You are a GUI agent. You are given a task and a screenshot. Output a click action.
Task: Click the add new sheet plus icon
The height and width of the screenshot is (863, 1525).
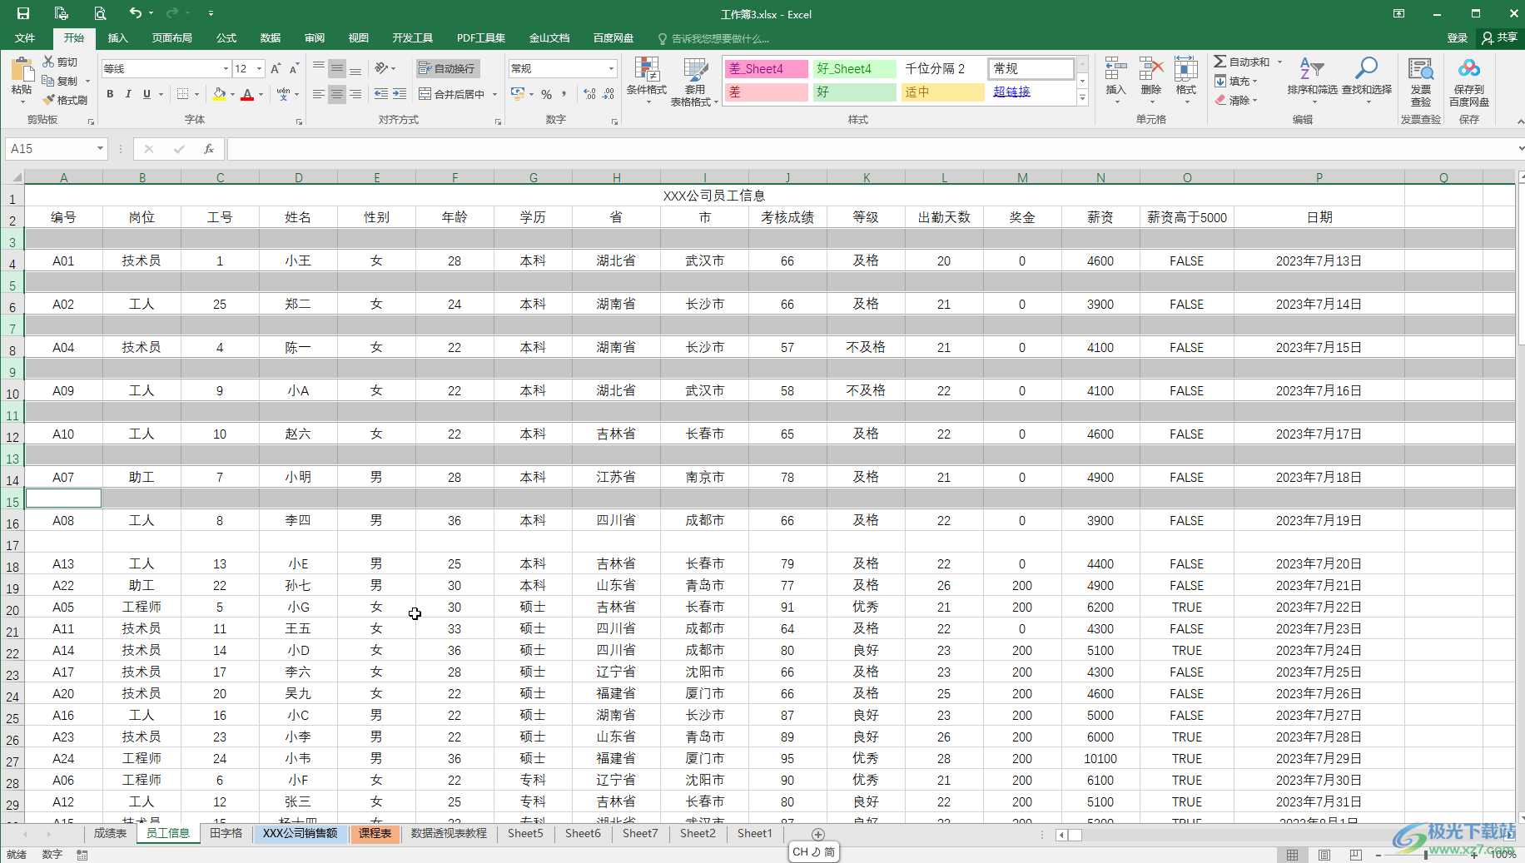coord(817,834)
